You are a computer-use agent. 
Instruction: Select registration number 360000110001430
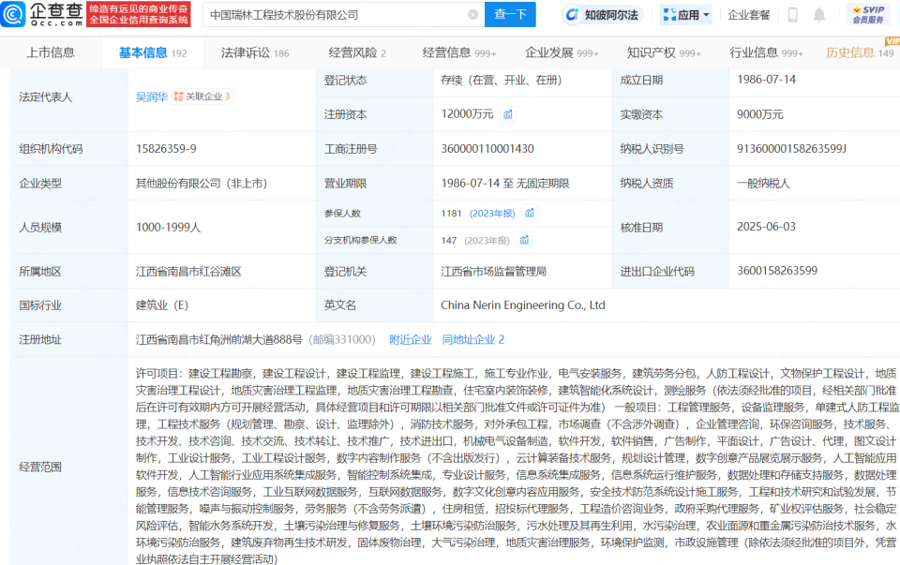click(x=487, y=149)
